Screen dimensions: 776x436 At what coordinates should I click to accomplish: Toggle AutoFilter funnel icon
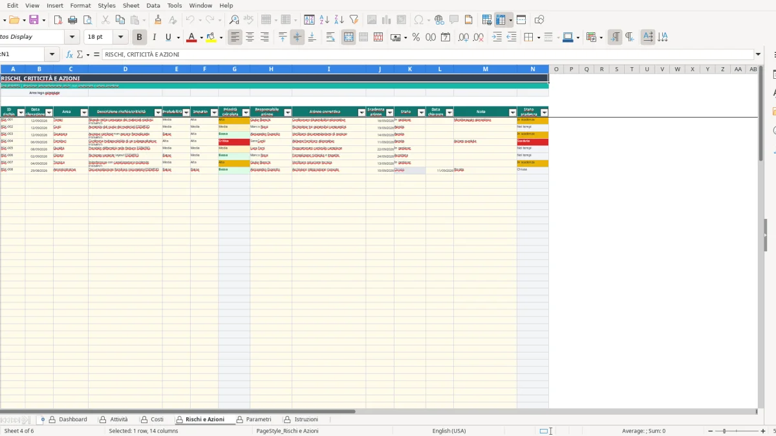click(354, 20)
